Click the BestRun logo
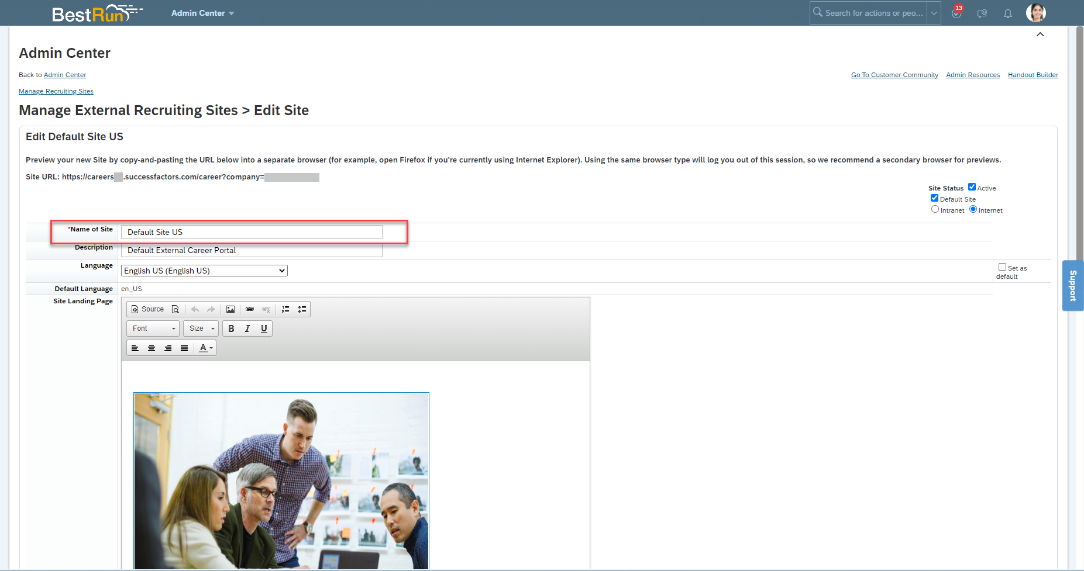Screen dimensions: 1084x571 tap(97, 13)
